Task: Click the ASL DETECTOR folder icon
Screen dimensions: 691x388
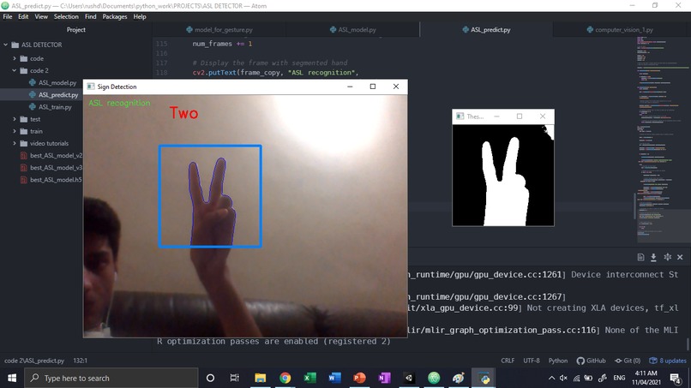Action: (15, 45)
